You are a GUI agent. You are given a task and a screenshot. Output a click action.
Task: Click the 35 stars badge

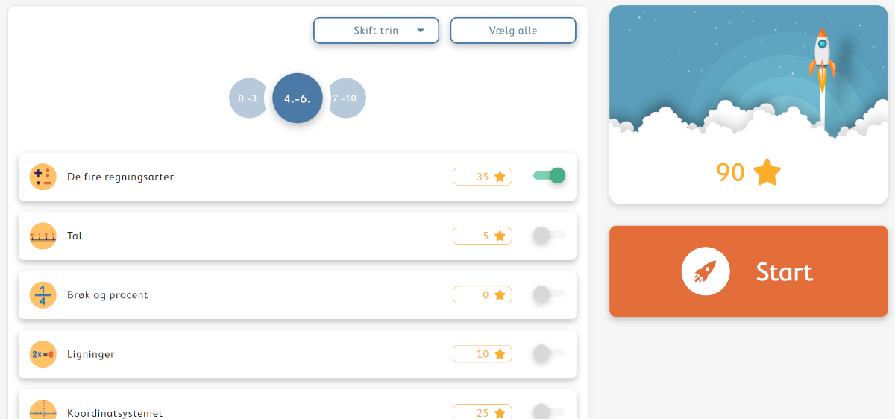(483, 177)
